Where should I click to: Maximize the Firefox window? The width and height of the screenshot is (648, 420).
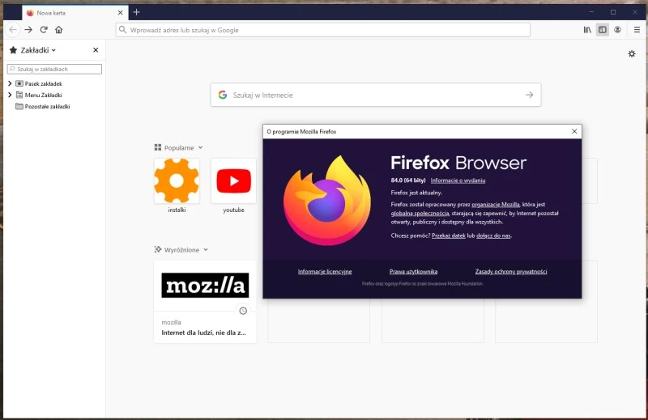[x=613, y=12]
